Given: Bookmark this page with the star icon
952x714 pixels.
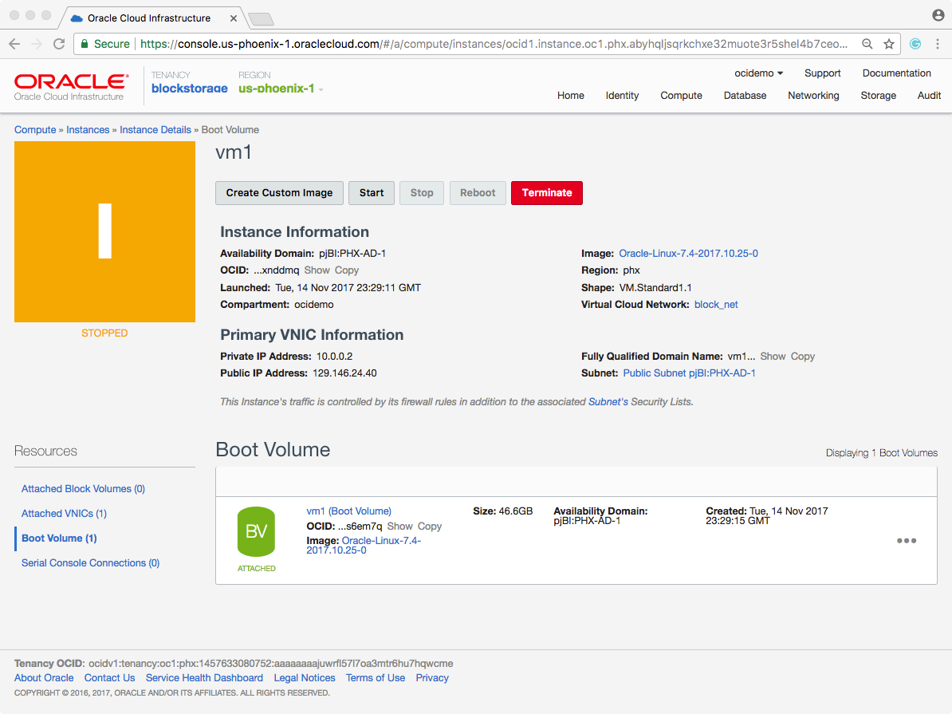Looking at the screenshot, I should pyautogui.click(x=889, y=44).
